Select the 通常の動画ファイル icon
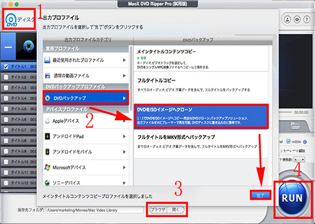This screenshot has height=224, width=315. (47, 76)
